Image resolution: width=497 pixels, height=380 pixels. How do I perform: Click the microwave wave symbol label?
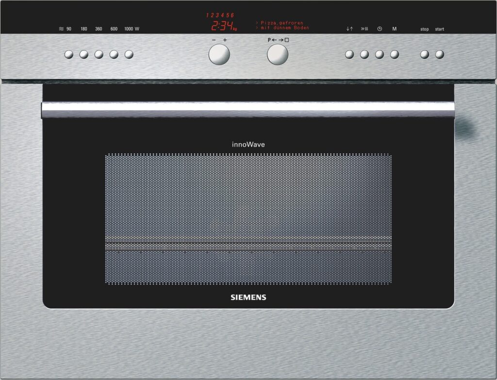pyautogui.click(x=61, y=29)
